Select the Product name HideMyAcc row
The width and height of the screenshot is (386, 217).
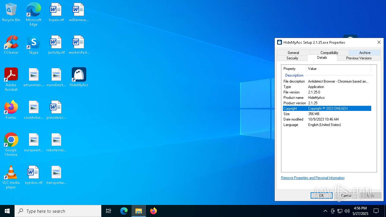click(327, 98)
